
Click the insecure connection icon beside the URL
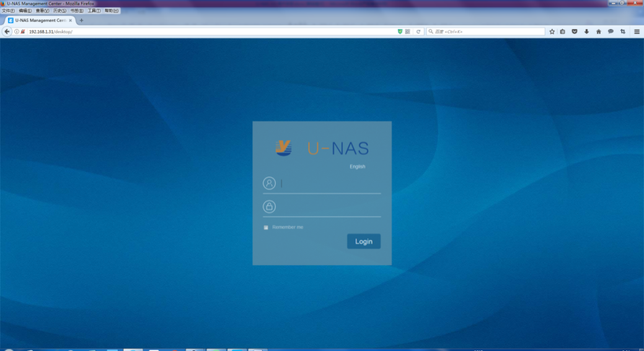click(x=23, y=32)
